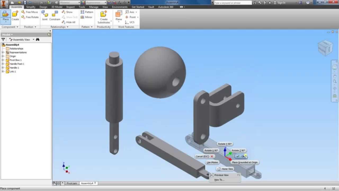
Task: Click the ViewCube in the viewport
Action: (325, 47)
